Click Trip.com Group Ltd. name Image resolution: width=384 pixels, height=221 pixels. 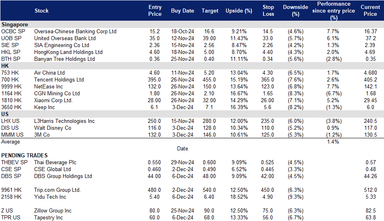(x=57, y=190)
